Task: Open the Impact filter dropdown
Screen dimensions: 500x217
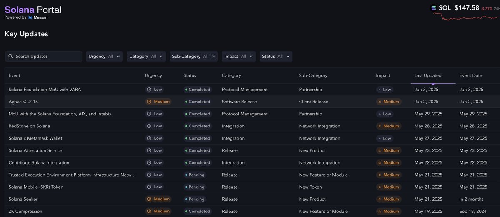Action: pyautogui.click(x=239, y=56)
